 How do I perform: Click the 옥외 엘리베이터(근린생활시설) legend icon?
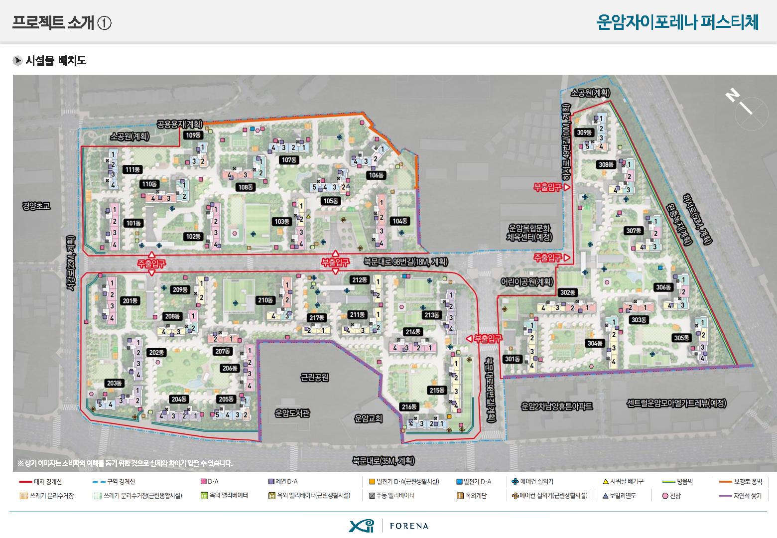[271, 496]
